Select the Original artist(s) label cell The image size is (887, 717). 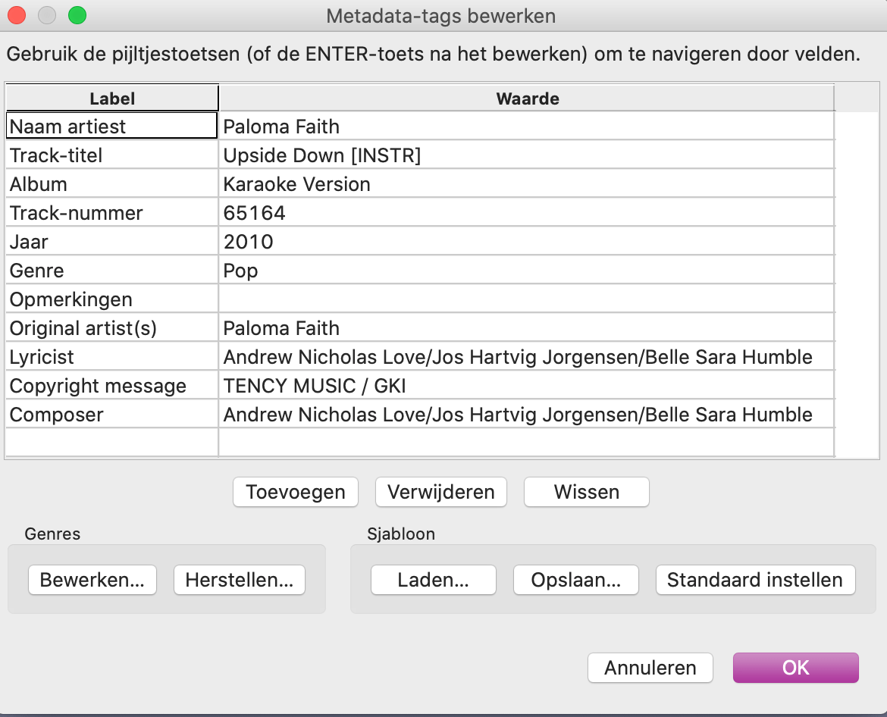point(112,328)
